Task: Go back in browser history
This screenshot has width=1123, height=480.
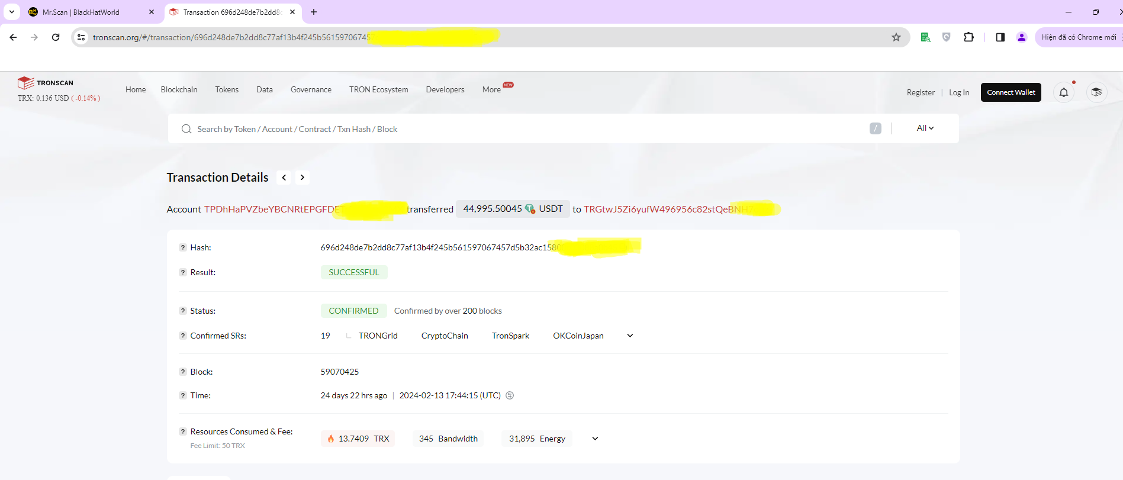Action: (x=13, y=37)
